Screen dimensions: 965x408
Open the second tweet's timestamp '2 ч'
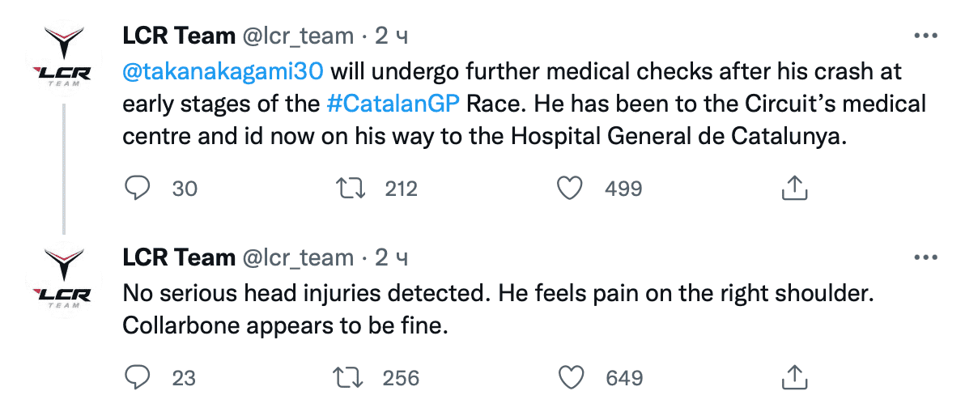tap(391, 257)
